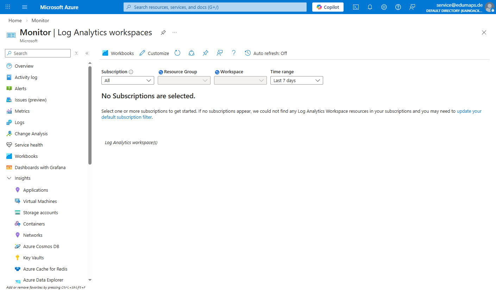
Task: Open Workbooks in the sidebar
Action: coord(26,156)
